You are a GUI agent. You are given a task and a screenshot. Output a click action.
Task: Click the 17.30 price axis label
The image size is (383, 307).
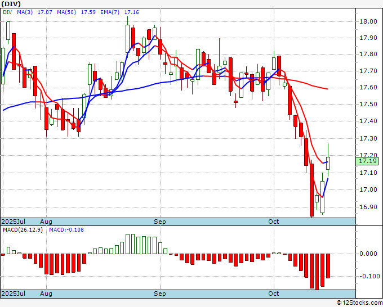pyautogui.click(x=368, y=138)
